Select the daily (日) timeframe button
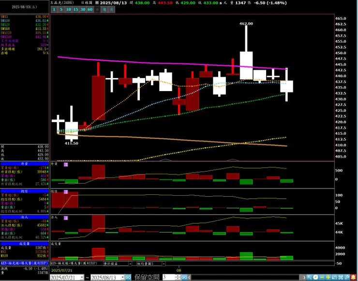This screenshot has height=281, width=358. point(97,9)
